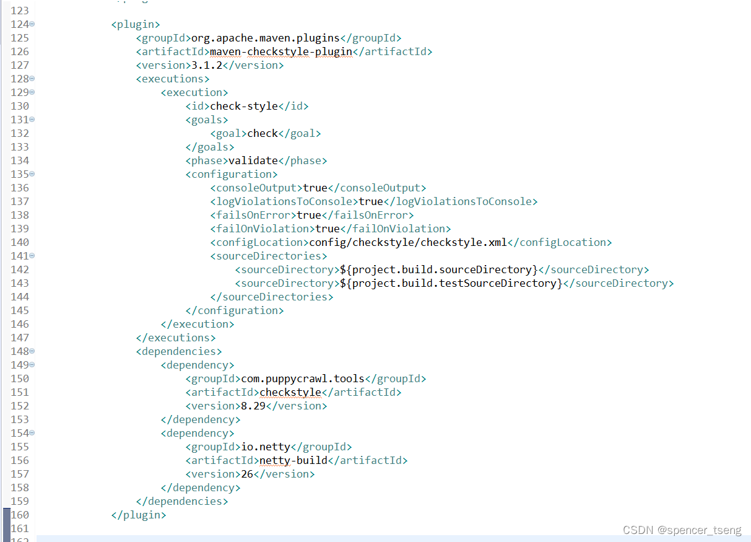The width and height of the screenshot is (751, 542).
Task: Click the checkstyle artifactId text
Action: coord(290,391)
